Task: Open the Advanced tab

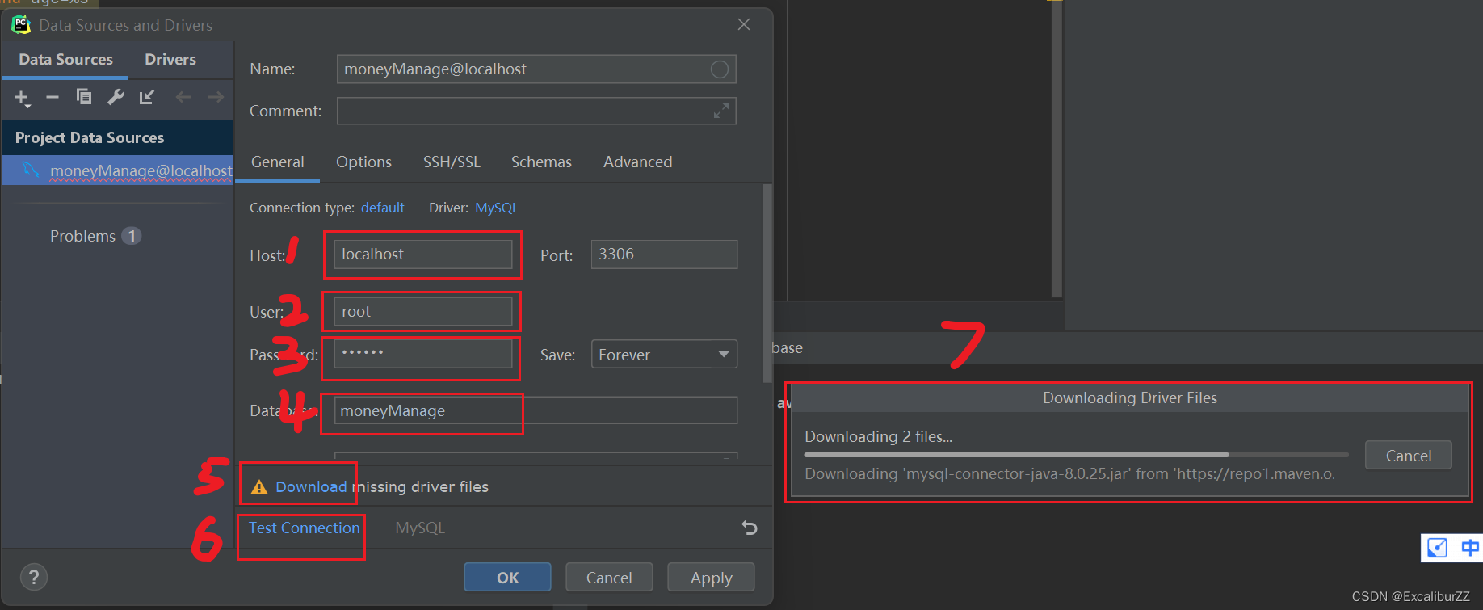Action: (x=637, y=162)
